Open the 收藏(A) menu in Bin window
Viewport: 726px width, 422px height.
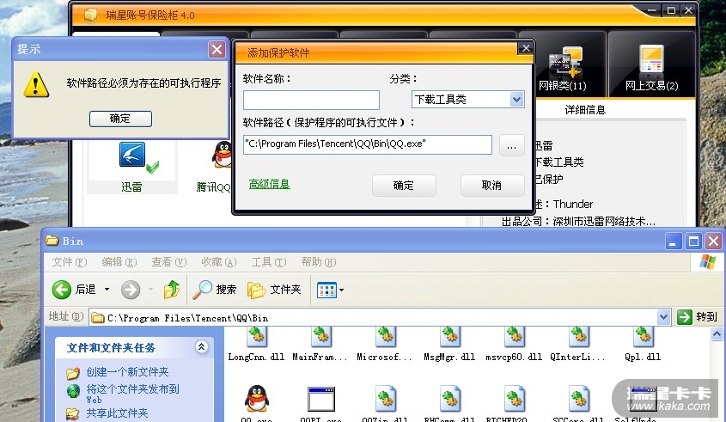(218, 262)
